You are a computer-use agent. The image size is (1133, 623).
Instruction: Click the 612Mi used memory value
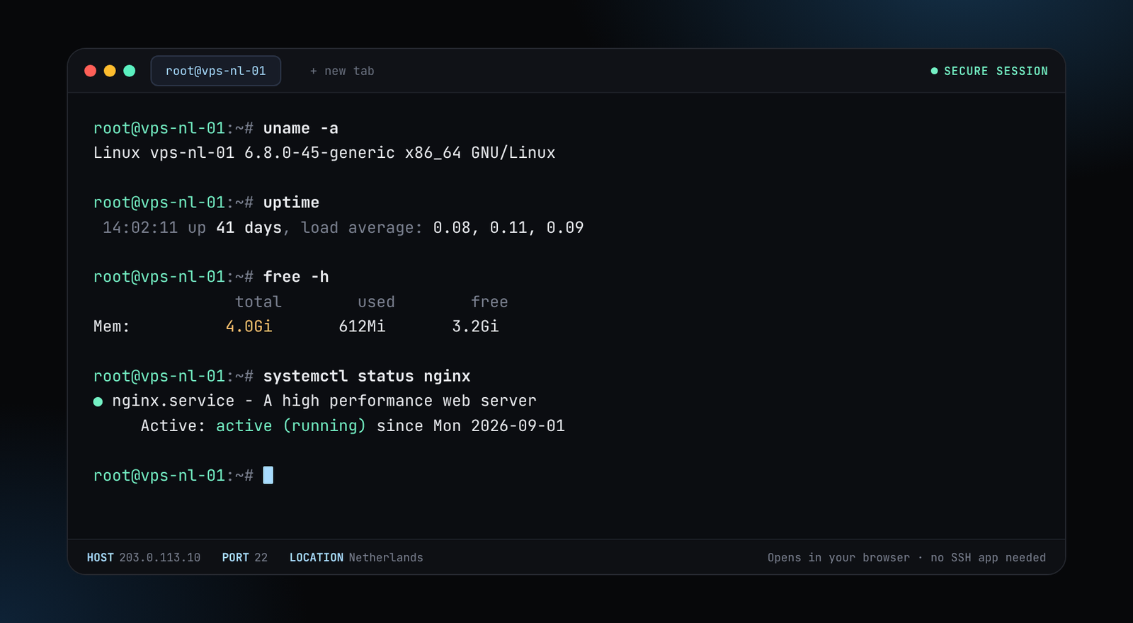(362, 326)
